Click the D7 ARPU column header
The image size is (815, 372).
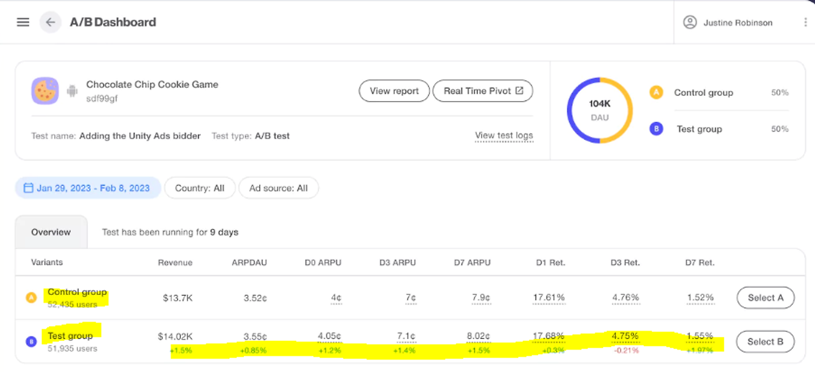pyautogui.click(x=472, y=263)
